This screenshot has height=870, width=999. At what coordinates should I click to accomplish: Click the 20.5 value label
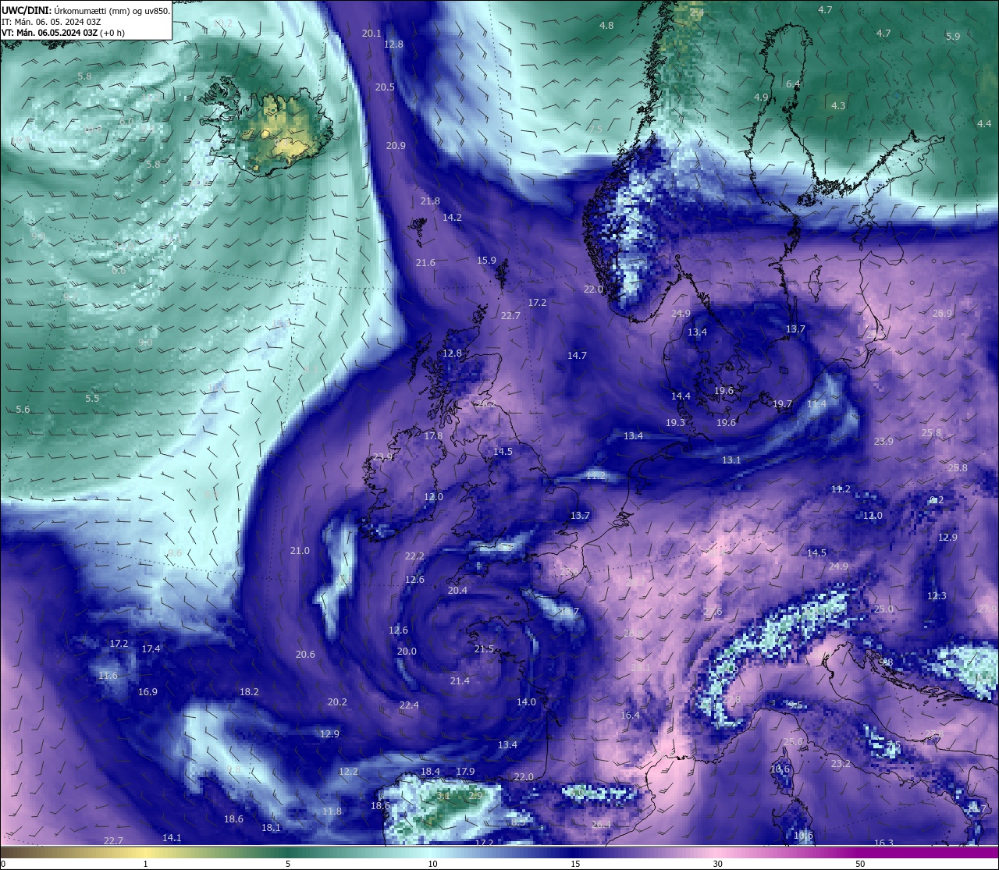point(385,87)
